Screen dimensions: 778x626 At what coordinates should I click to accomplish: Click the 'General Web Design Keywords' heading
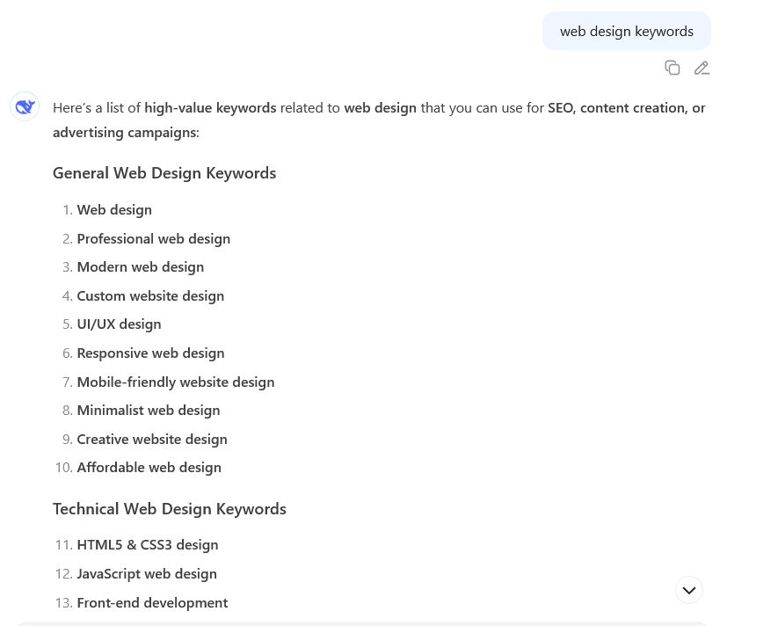click(164, 172)
